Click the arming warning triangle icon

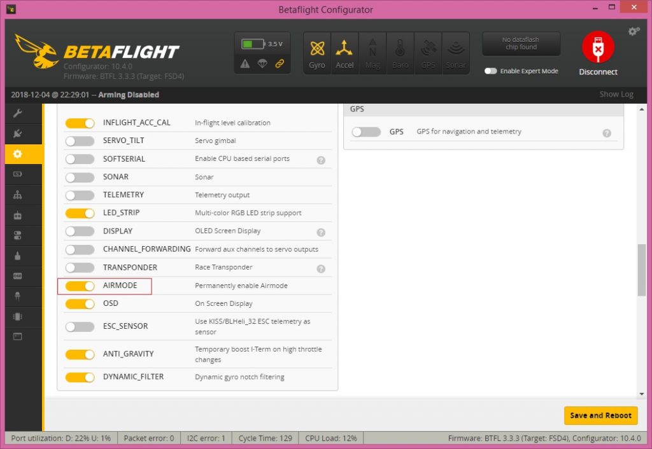(245, 64)
